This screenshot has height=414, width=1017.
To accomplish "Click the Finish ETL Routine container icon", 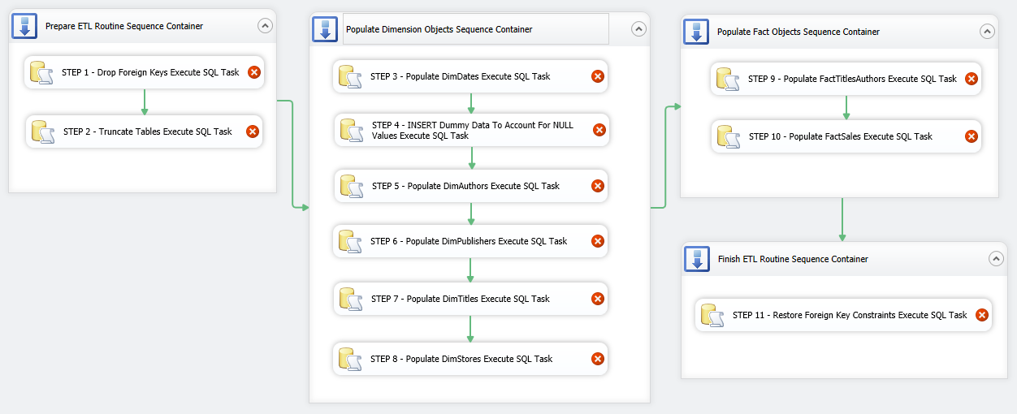I will click(x=698, y=259).
